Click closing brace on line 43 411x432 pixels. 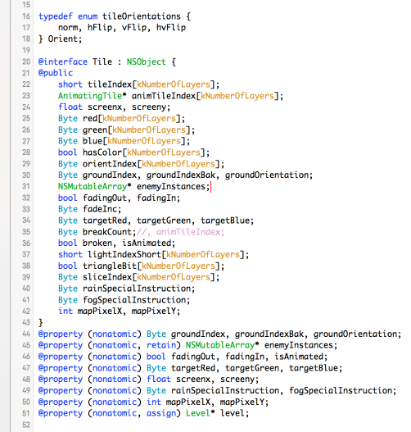tap(40, 322)
